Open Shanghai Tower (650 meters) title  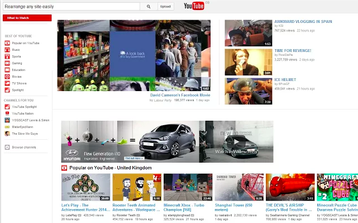point(233,207)
